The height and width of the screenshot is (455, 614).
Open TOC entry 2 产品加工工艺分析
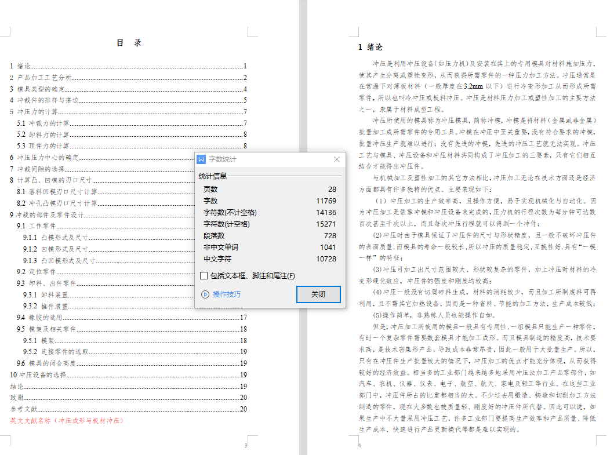(x=129, y=78)
